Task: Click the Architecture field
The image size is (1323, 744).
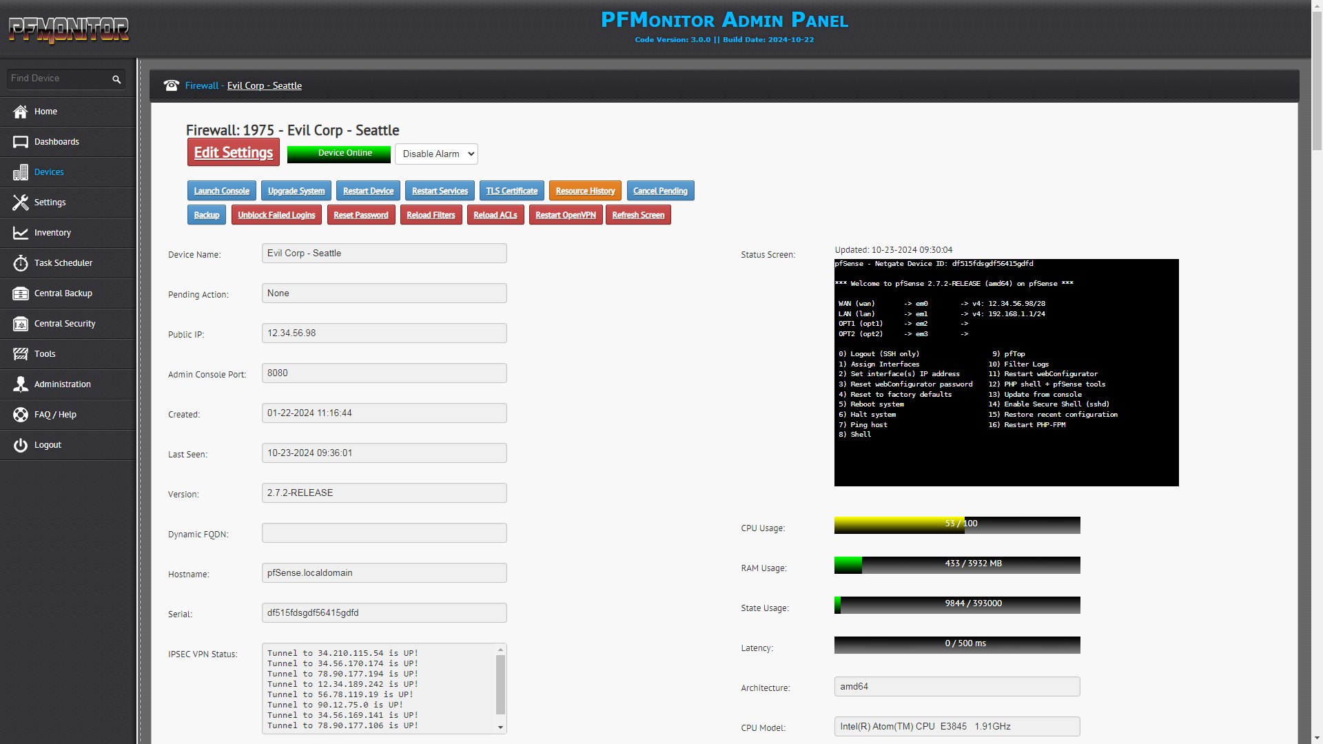Action: tap(957, 686)
